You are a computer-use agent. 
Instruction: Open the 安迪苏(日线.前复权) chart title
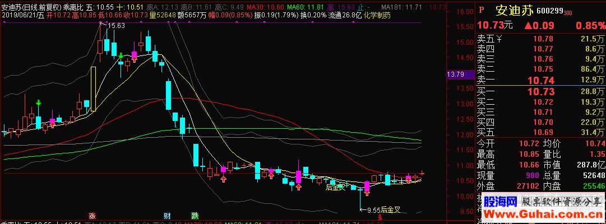[x=31, y=7]
